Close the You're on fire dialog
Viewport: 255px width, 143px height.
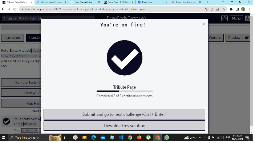(x=204, y=24)
